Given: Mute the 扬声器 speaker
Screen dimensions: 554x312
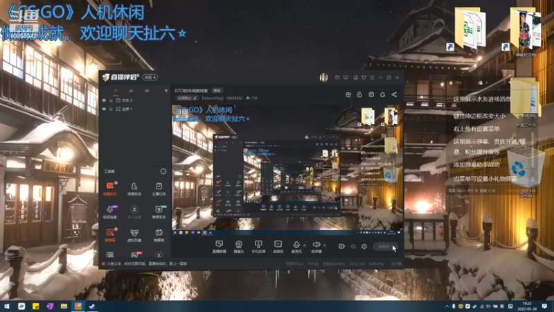Looking at the screenshot, I should [316, 247].
